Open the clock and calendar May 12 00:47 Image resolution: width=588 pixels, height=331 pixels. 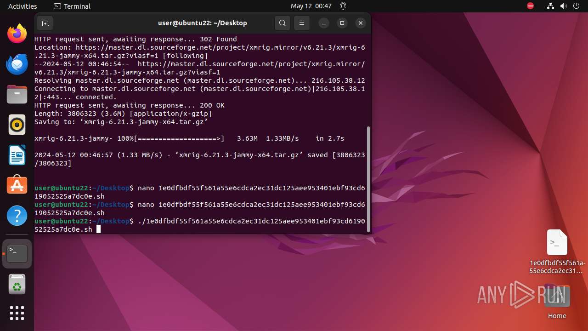[311, 6]
